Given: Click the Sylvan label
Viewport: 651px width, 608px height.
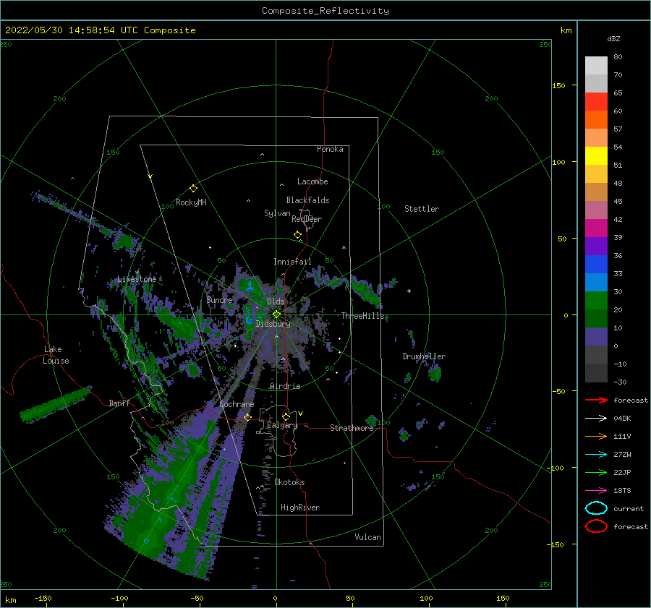Looking at the screenshot, I should click(277, 213).
